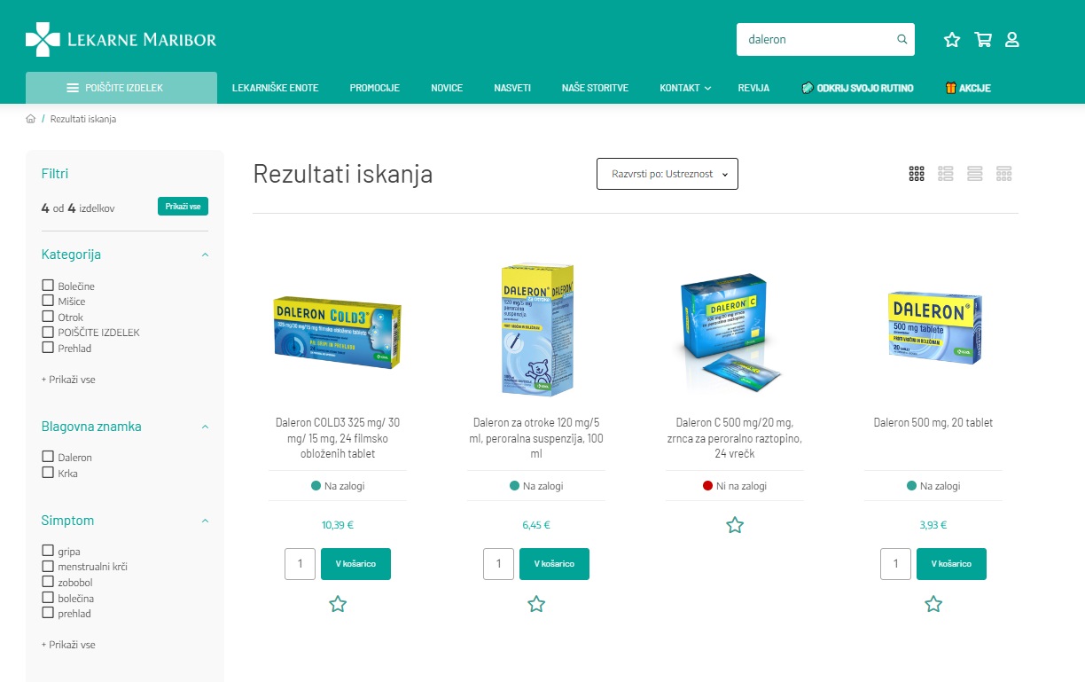Screen dimensions: 1085x682
Task: Click the search magnifier icon
Action: tap(902, 40)
